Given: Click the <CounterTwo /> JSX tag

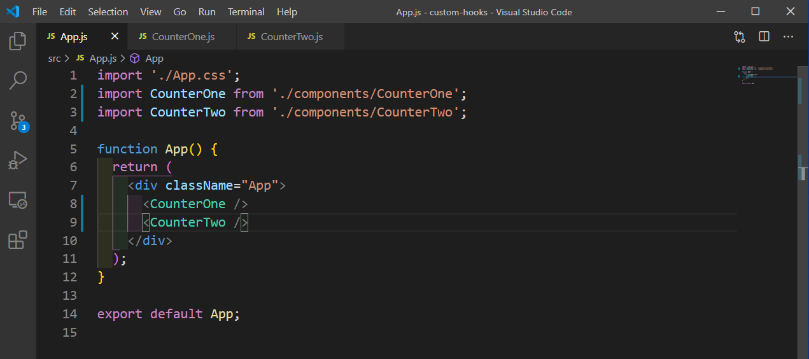Looking at the screenshot, I should pos(195,222).
